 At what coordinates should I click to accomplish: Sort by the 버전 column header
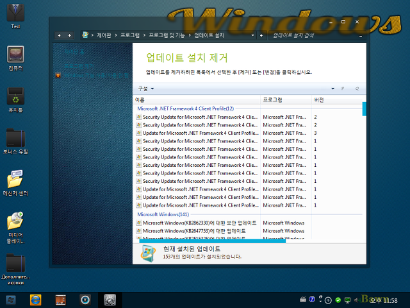coord(337,100)
